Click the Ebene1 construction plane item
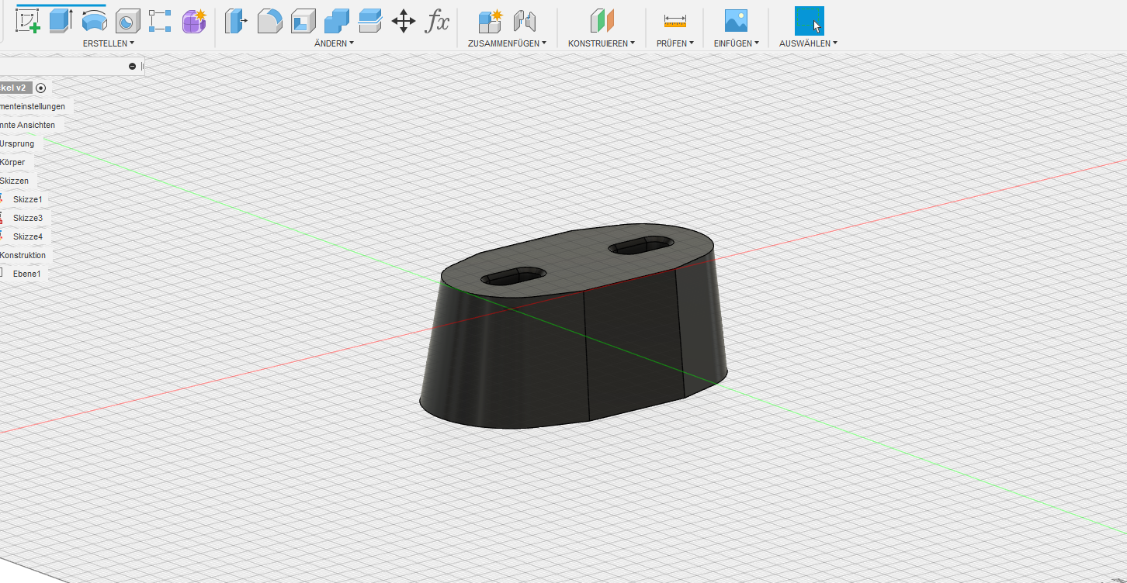1127x583 pixels. (26, 274)
